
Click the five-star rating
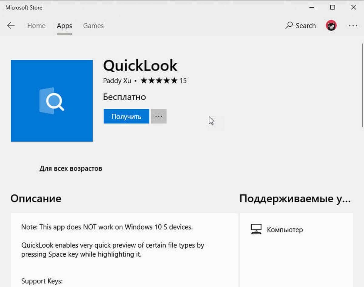tap(159, 81)
